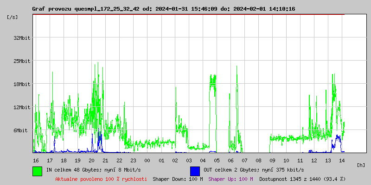Click the green IN legend color swatch
Screen dimensions: 371x185
click(37, 171)
